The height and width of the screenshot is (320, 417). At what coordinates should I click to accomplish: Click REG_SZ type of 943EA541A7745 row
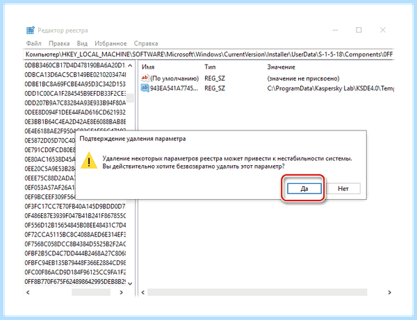click(215, 88)
